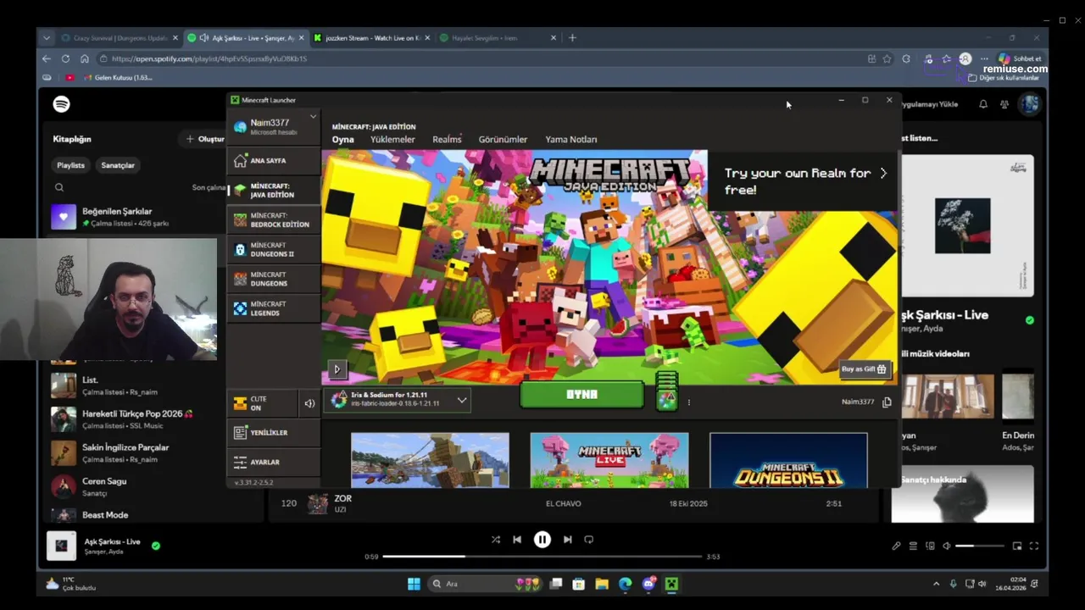Viewport: 1085px width, 610px height.
Task: Seek in the Spotify song progress bar
Action: (x=542, y=557)
